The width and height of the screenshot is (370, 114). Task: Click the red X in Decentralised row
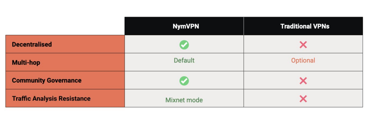303,44
